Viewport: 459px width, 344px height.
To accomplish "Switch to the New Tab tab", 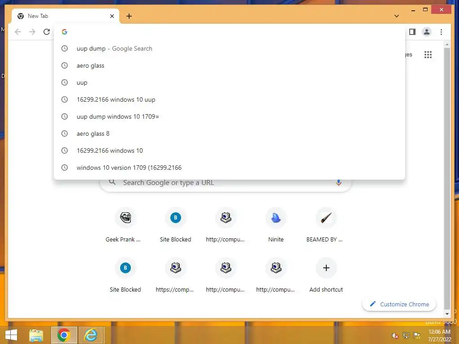I will 65,16.
